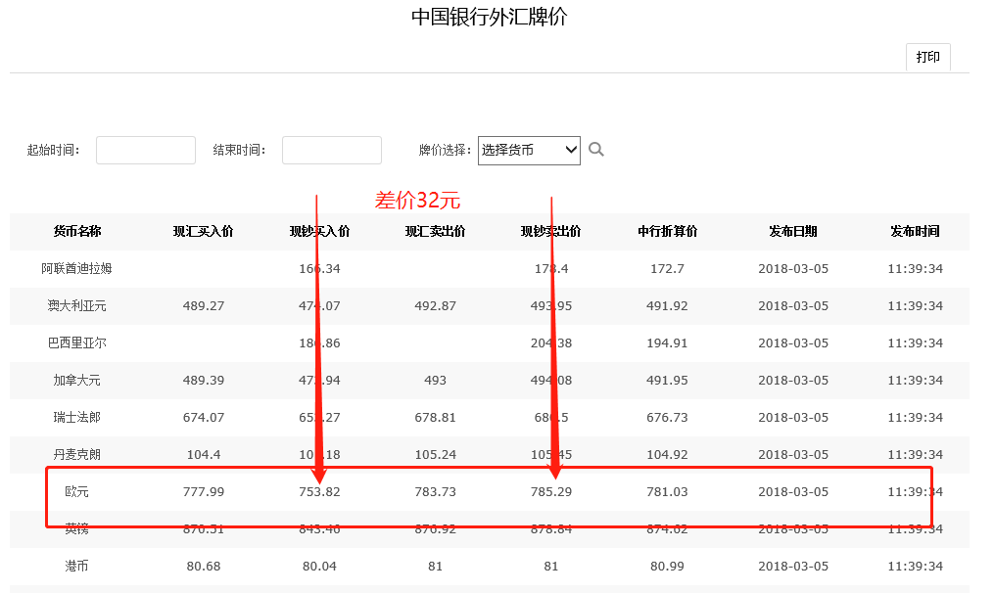Click the 11:39:34 time in 瑞士法郎 row
994x593 pixels.
coord(915,418)
